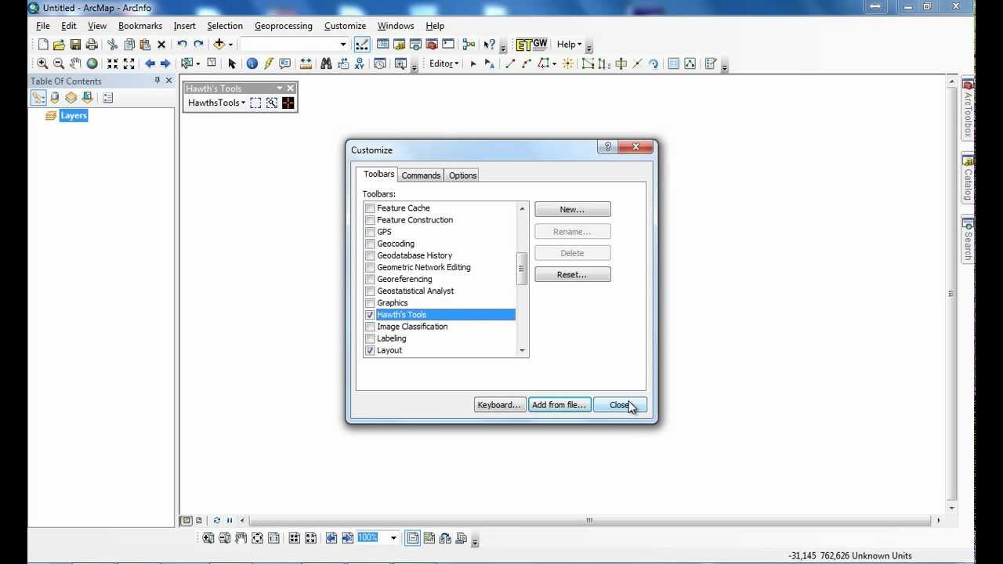Enable the GPS toolbar checkbox
The image size is (1003, 564).
(370, 232)
